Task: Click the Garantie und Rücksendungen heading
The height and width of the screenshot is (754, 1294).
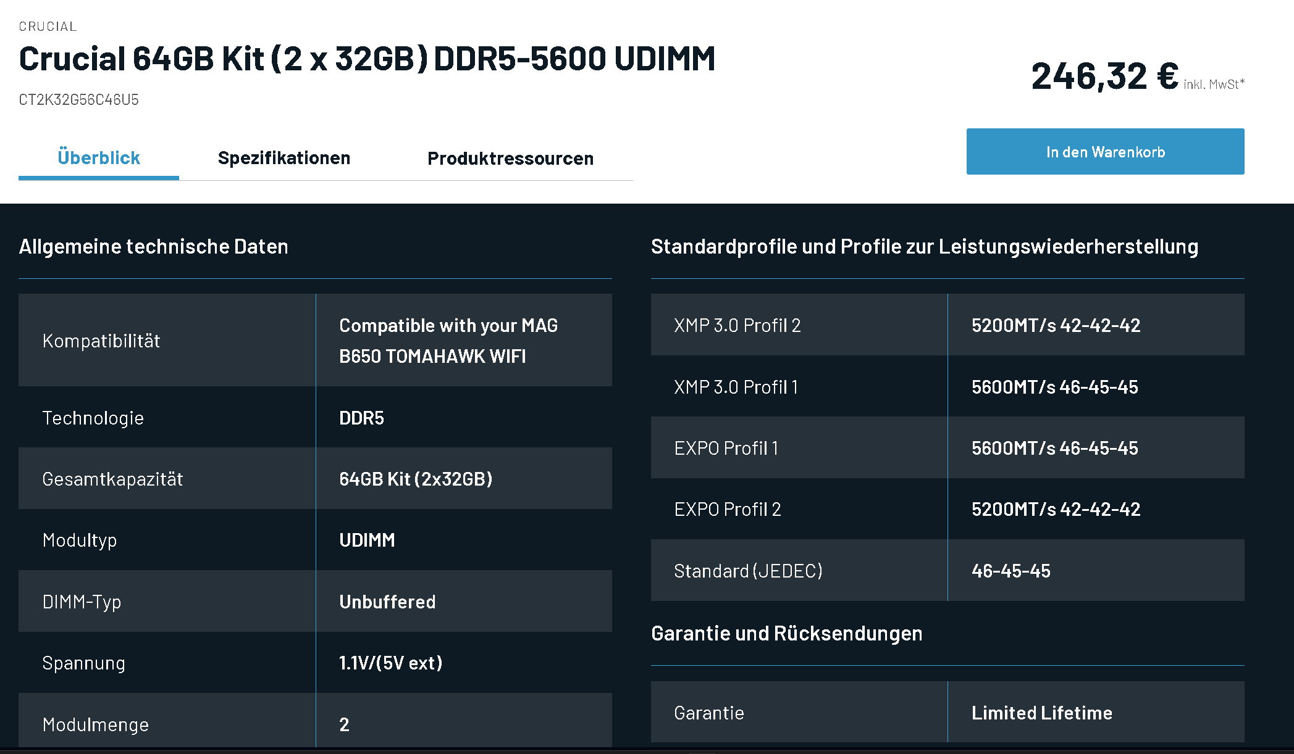Action: [786, 634]
